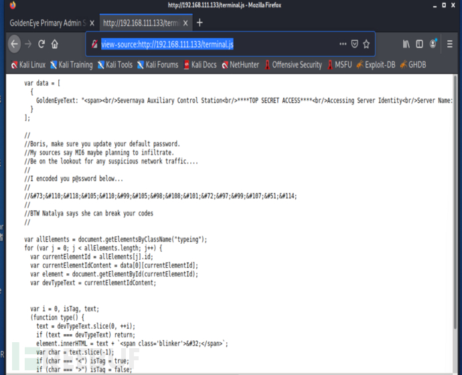Open the Library history and bookmarks icon
This screenshot has width=462, height=375.
pyautogui.click(x=406, y=44)
